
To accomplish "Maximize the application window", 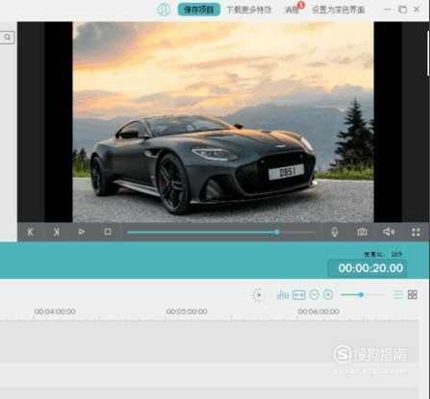I will (402, 10).
